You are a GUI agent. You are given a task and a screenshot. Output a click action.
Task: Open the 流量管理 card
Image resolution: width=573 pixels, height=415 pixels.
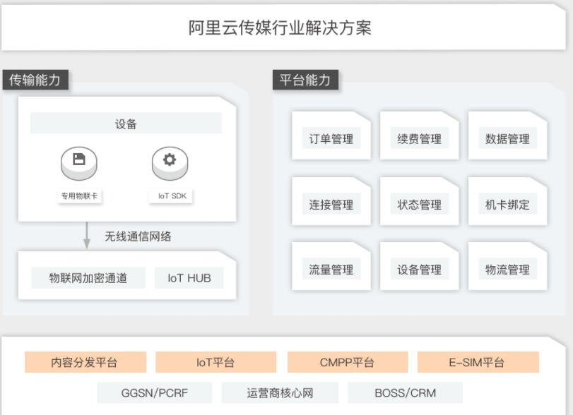tap(331, 266)
